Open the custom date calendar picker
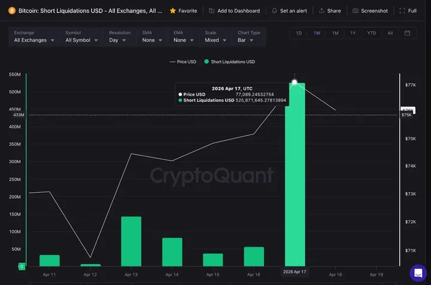Screen dimensions: 431x285 (x=407, y=33)
